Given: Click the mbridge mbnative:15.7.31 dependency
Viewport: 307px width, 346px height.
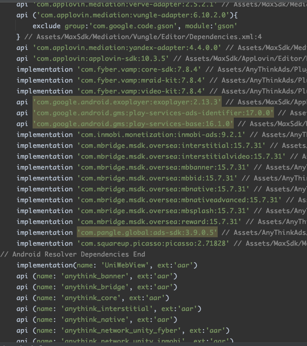Looking at the screenshot, I should click(x=163, y=189).
